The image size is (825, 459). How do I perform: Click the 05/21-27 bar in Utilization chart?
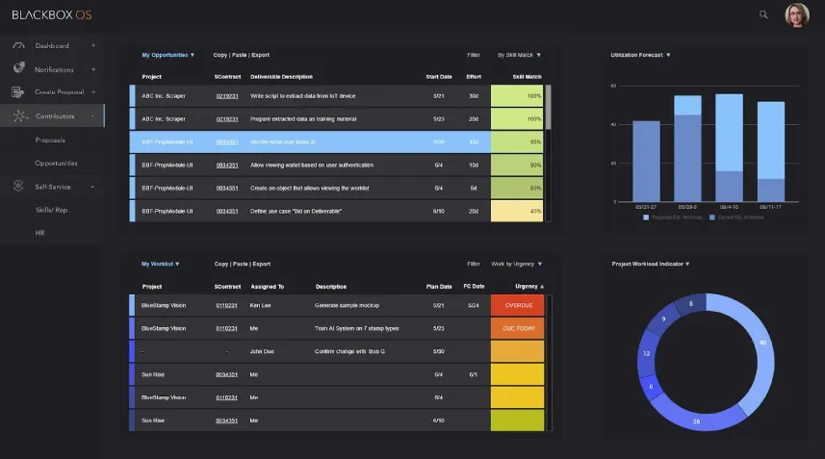pyautogui.click(x=646, y=161)
